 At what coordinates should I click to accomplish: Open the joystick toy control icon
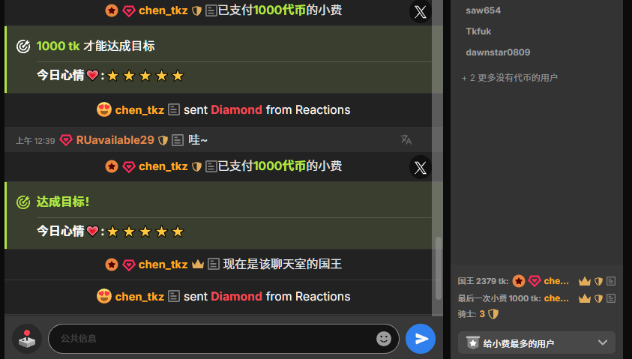(x=27, y=339)
